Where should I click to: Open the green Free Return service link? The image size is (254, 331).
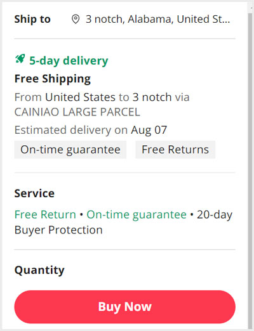point(45,214)
